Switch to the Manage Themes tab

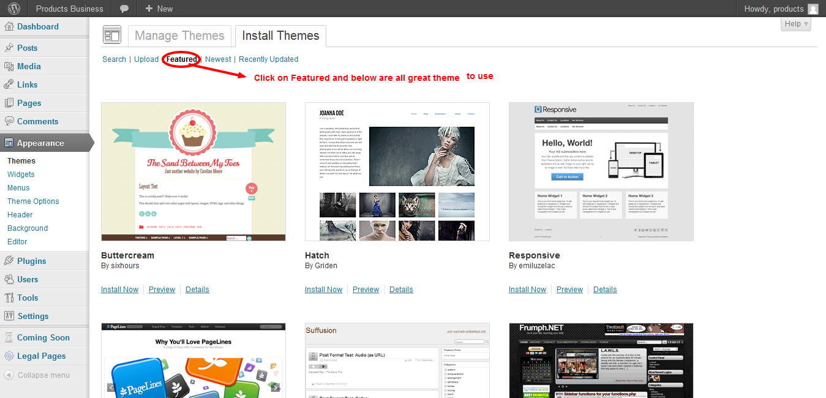180,36
